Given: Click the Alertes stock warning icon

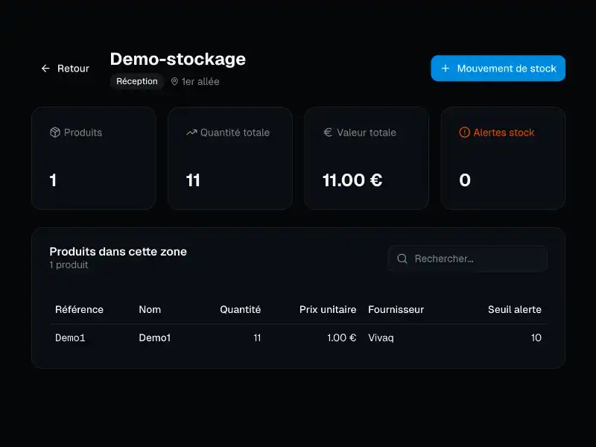Looking at the screenshot, I should [465, 133].
